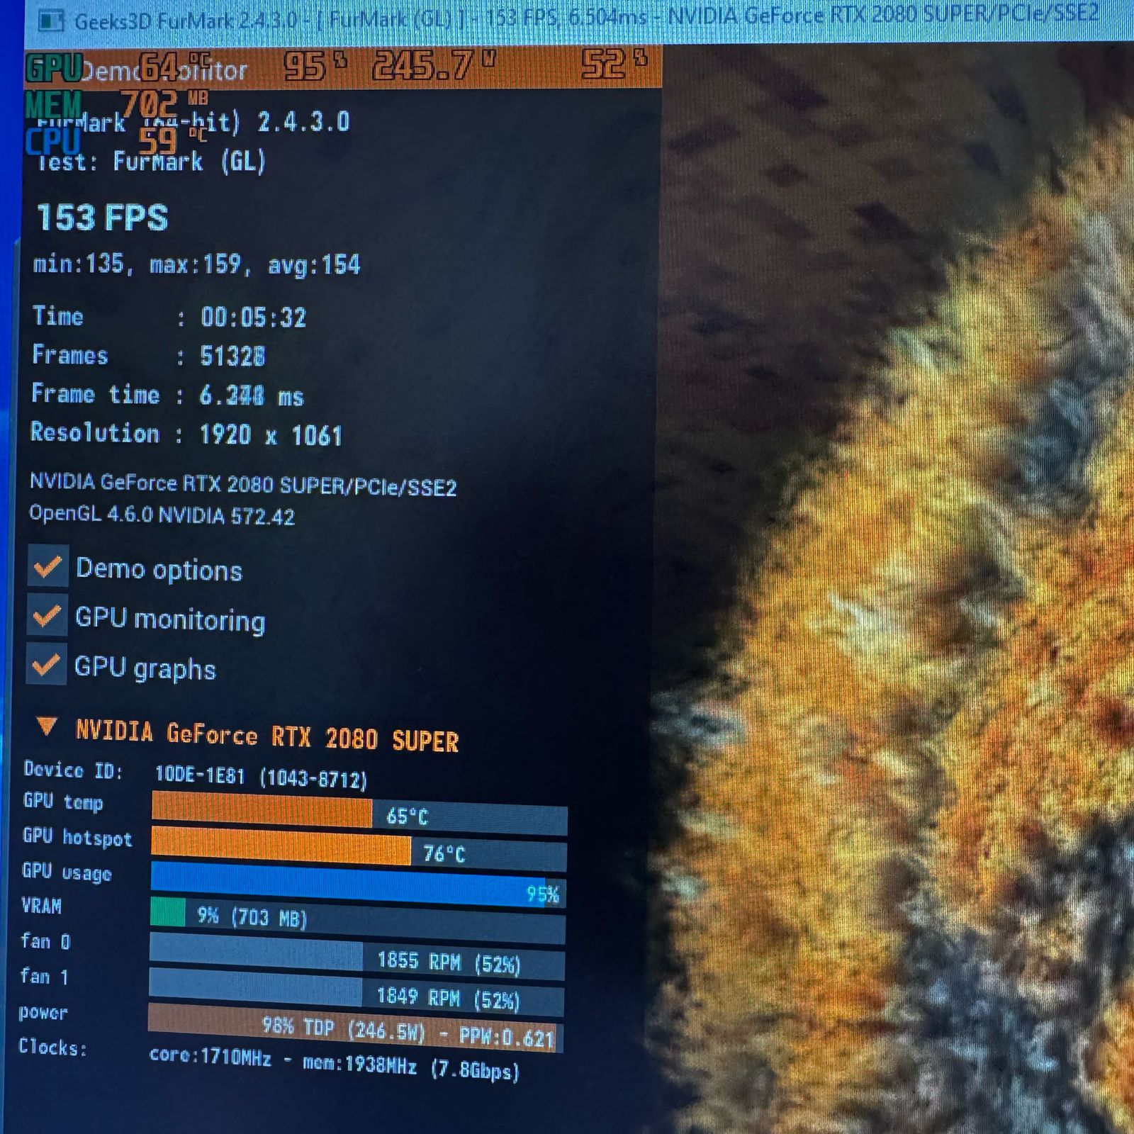Viewport: 1134px width, 1134px height.
Task: Click the OpenGL 4.6.0 NVIDIA 572.42 text
Action: 162,515
